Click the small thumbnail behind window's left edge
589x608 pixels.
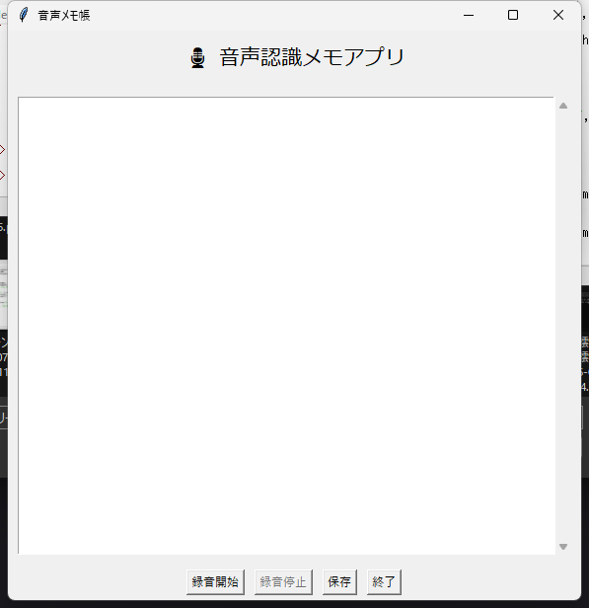(x=4, y=289)
